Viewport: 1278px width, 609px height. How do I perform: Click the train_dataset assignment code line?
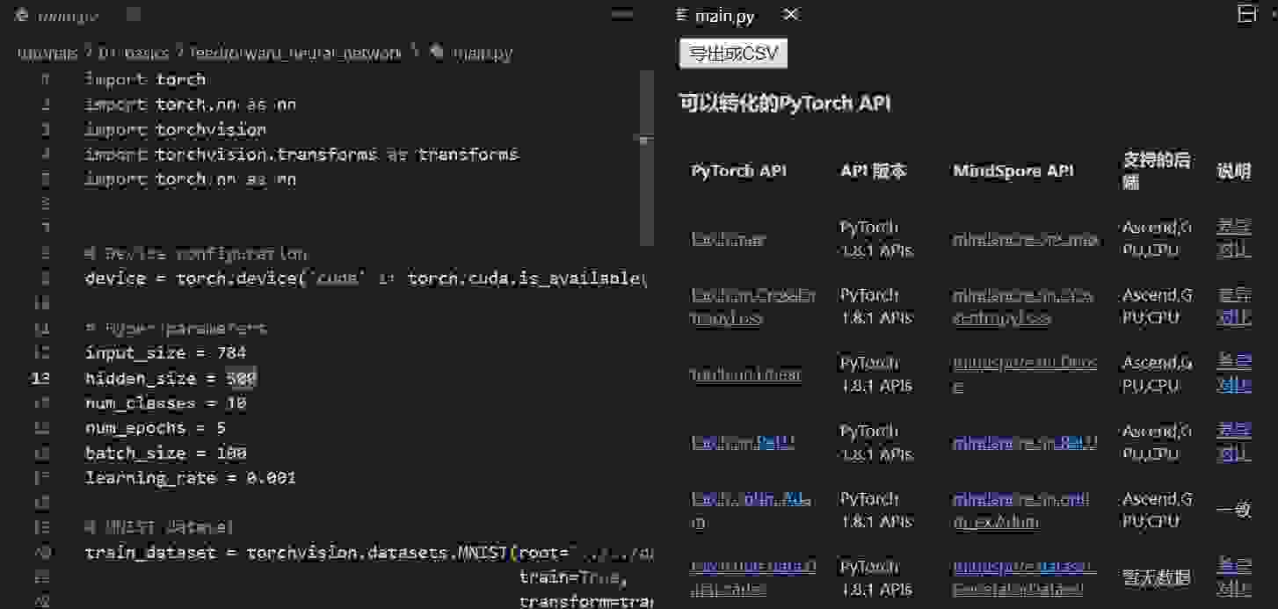click(x=369, y=553)
